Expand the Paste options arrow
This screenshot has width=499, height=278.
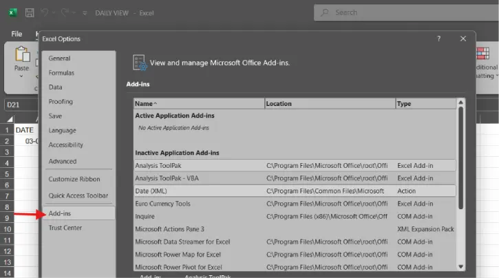click(x=21, y=76)
